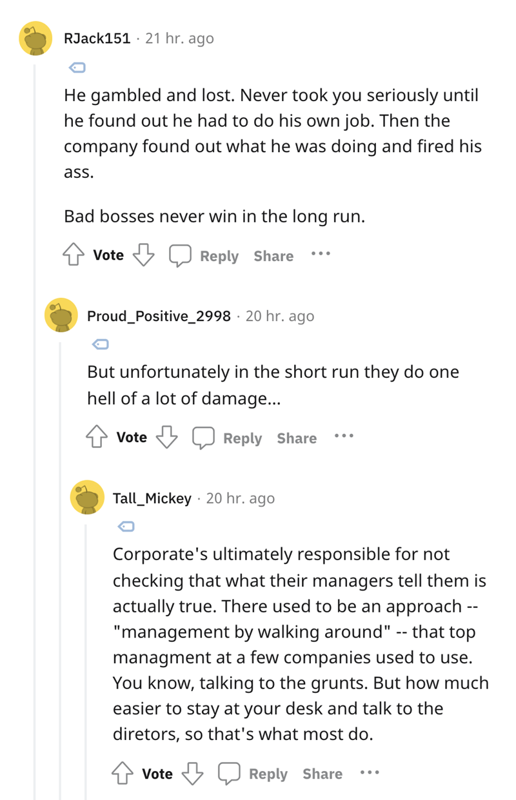516x800 pixels.
Task: Open Tall_Mickey's username link
Action: [x=152, y=498]
